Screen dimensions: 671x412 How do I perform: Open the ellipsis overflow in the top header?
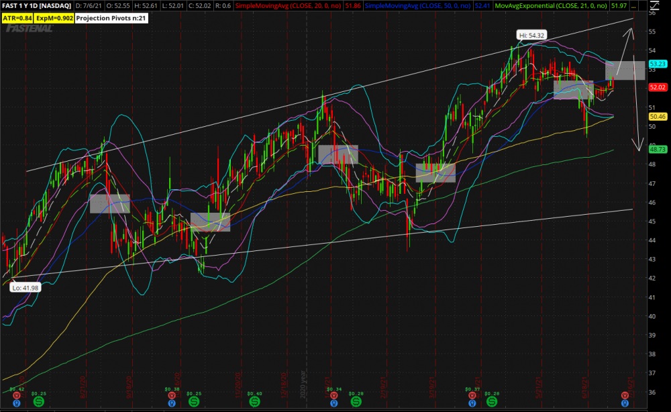pyautogui.click(x=635, y=5)
